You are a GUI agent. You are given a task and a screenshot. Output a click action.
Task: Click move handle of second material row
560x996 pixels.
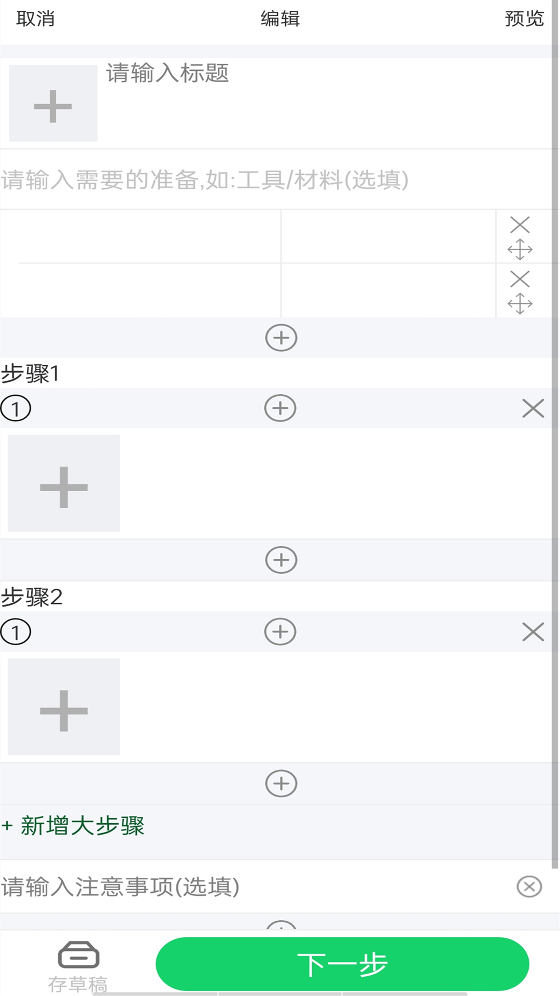[520, 303]
